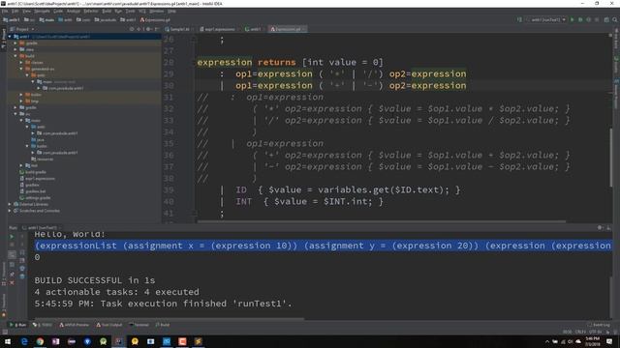The height and width of the screenshot is (348, 620).
Task: Click the tool windows quick-access icon in status bar
Action: [x=4, y=333]
